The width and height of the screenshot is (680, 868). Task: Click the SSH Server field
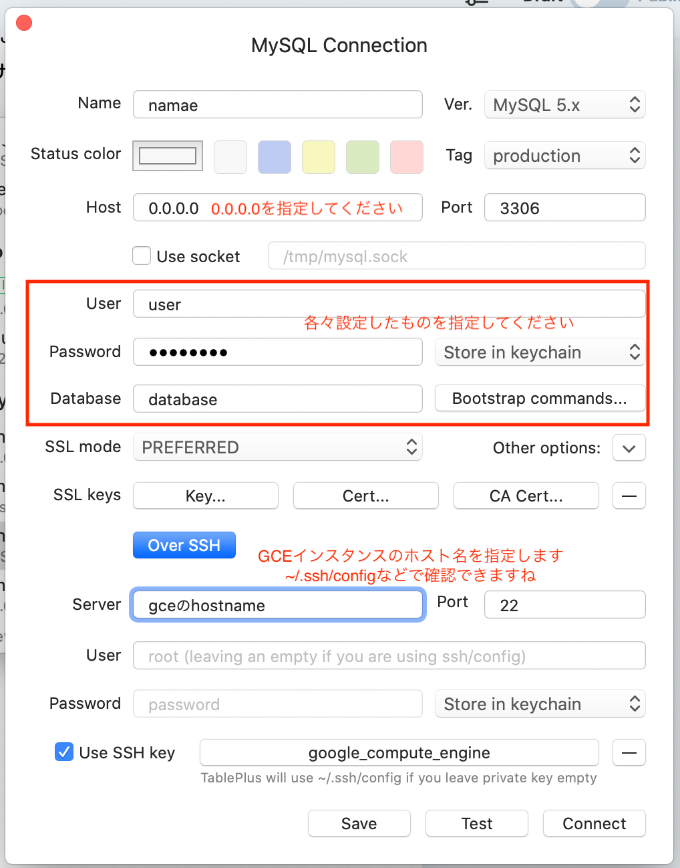278,605
